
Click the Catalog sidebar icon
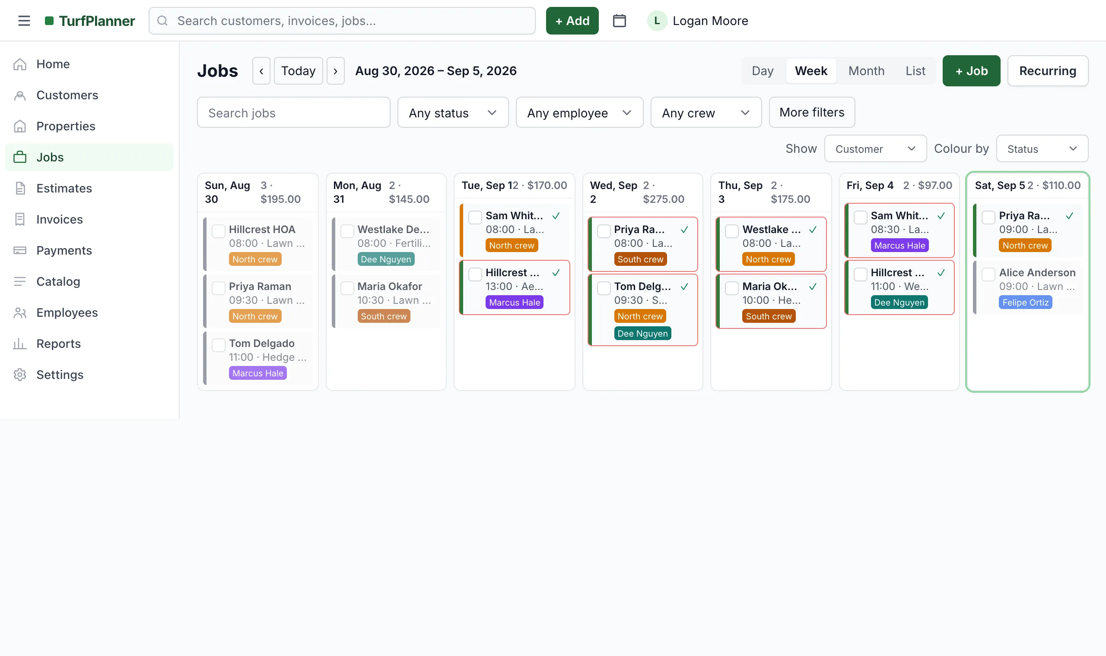20,281
